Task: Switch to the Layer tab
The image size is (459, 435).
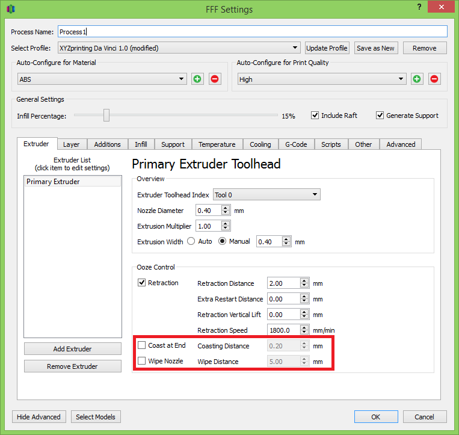Action: click(x=72, y=144)
